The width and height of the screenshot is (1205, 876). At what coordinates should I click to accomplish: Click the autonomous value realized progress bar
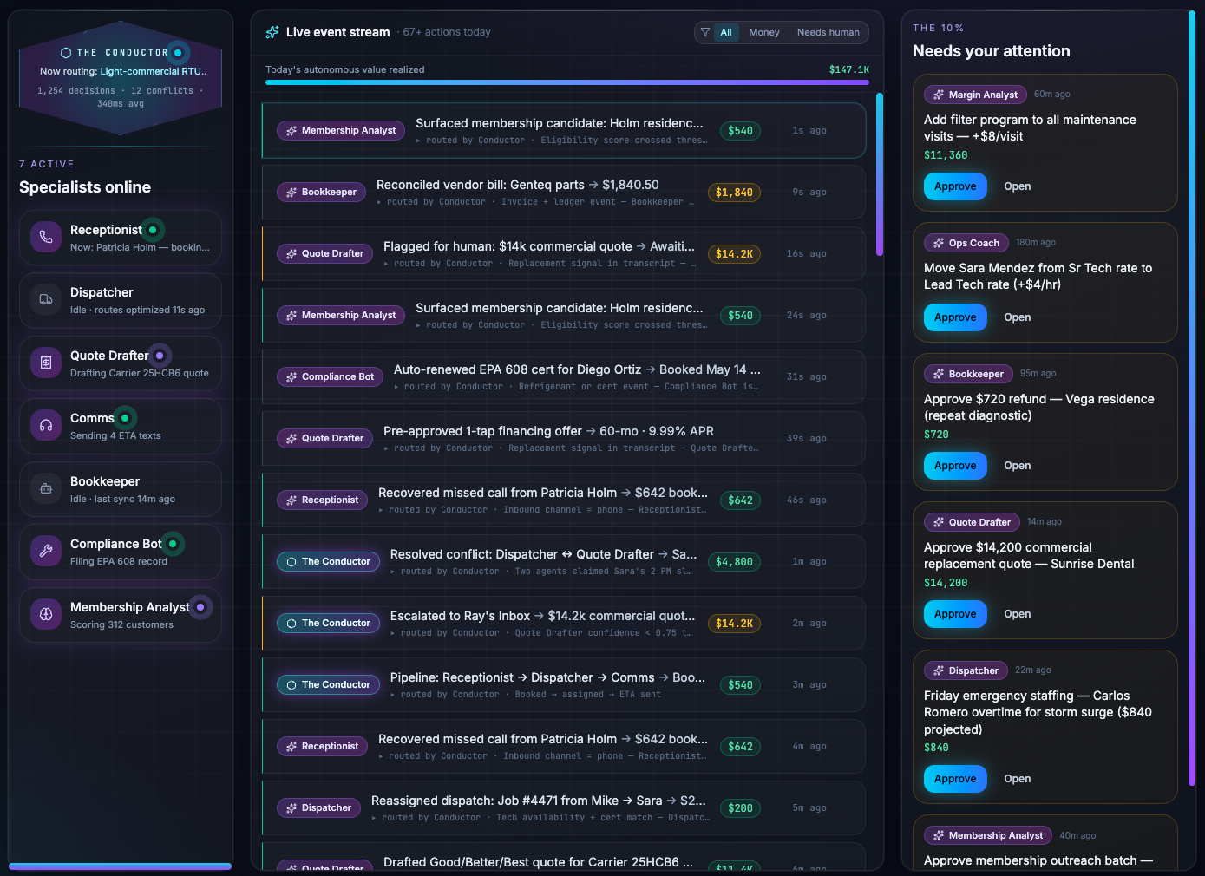[567, 82]
